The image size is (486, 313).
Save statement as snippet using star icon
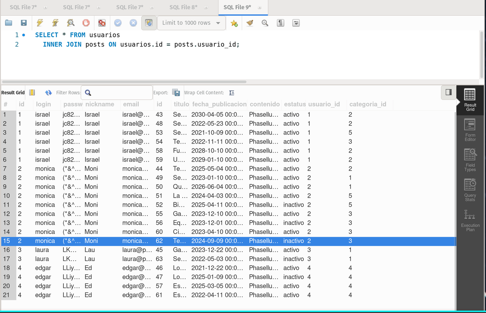tap(234, 23)
